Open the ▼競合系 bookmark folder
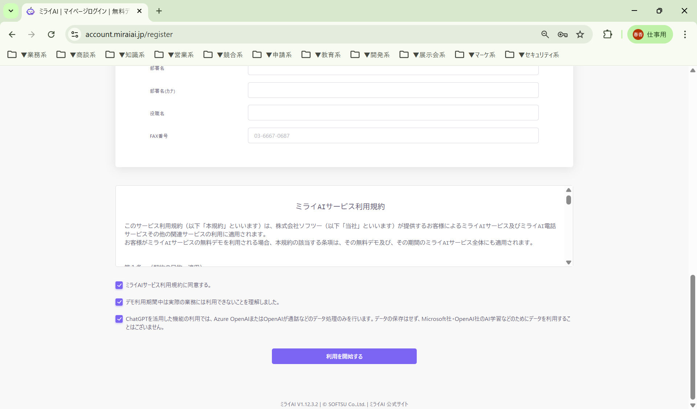The image size is (697, 409). pos(223,55)
